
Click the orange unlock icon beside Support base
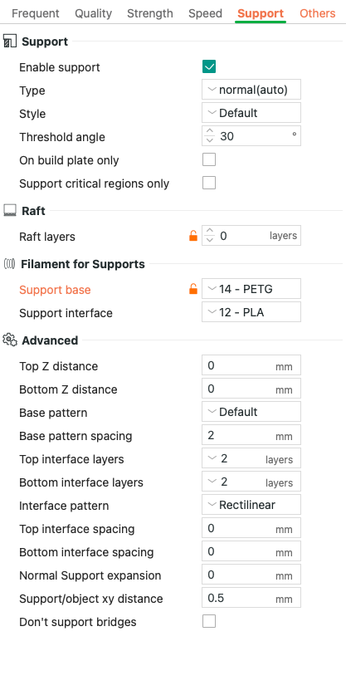(x=193, y=289)
